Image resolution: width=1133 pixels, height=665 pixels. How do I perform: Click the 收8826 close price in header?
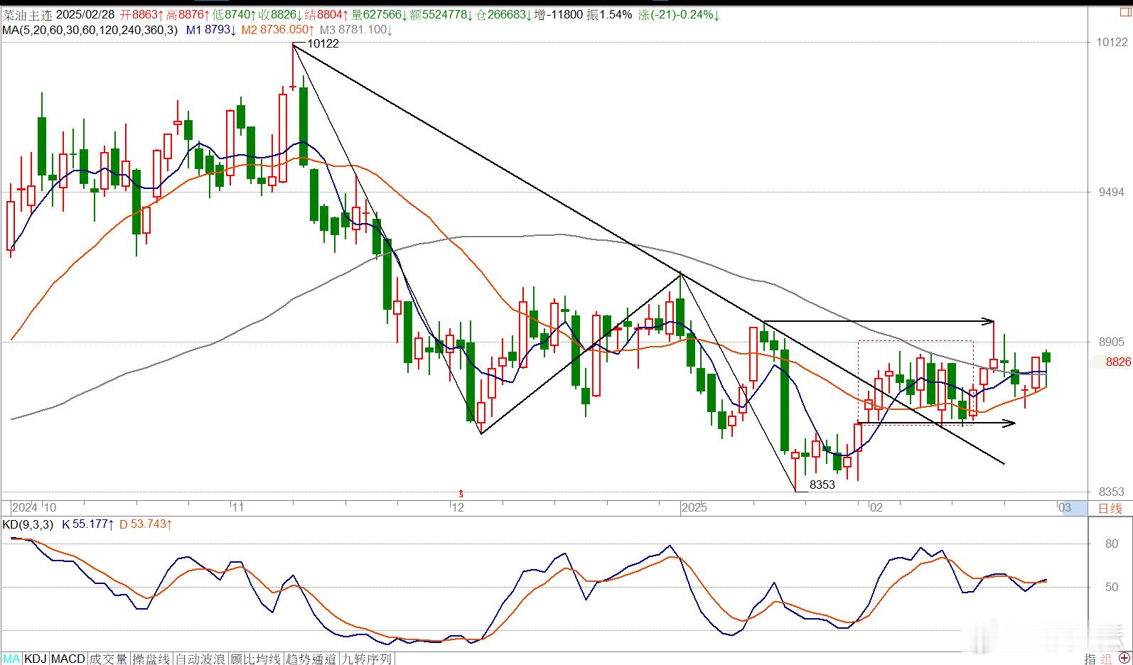point(280,15)
